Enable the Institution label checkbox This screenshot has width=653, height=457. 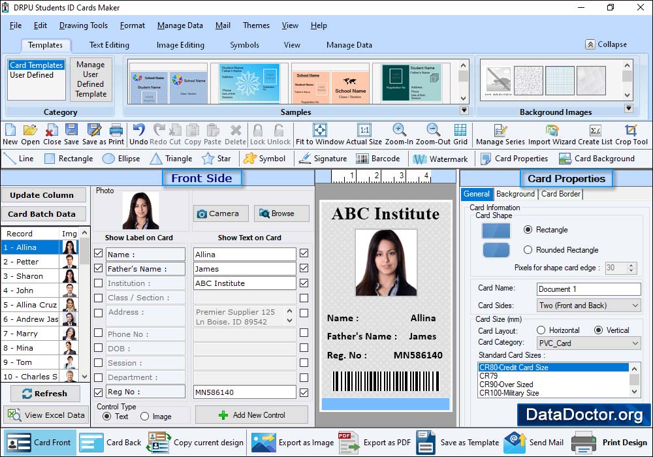[x=99, y=283]
